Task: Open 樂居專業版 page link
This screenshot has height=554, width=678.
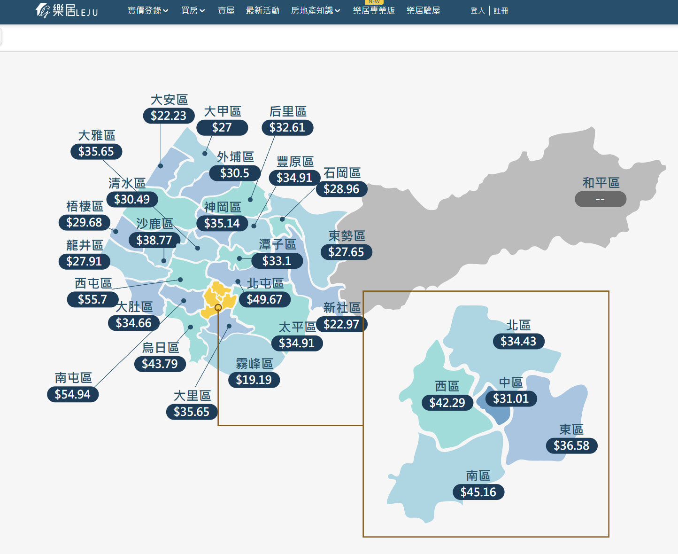Action: (x=374, y=11)
